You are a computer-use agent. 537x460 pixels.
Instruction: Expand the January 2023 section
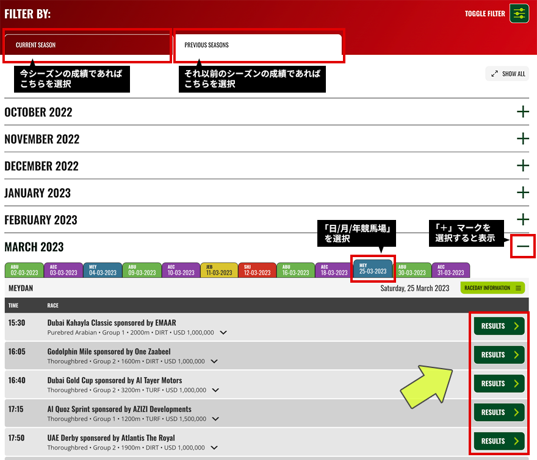[x=522, y=193]
